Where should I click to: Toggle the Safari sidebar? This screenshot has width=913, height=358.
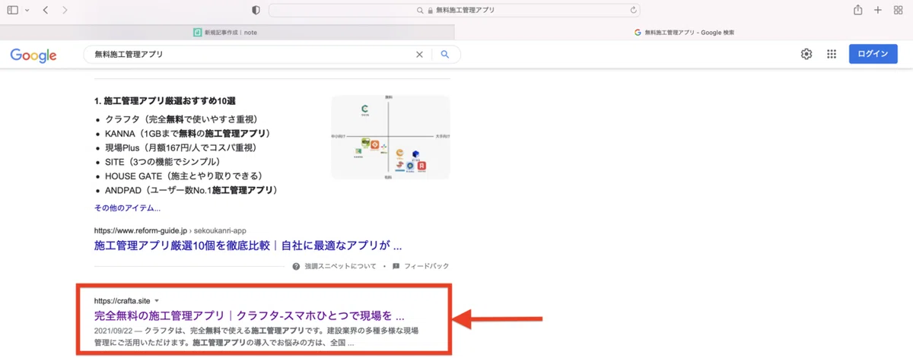tap(12, 11)
